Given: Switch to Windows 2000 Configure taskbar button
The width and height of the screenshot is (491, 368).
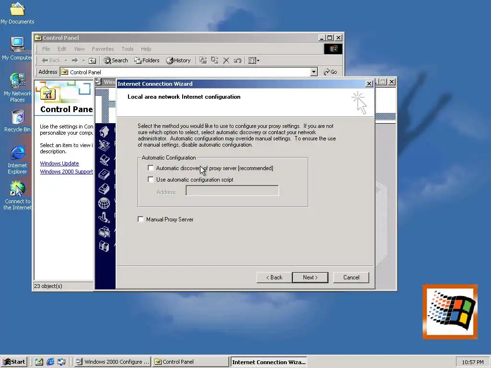Looking at the screenshot, I should pos(113,362).
